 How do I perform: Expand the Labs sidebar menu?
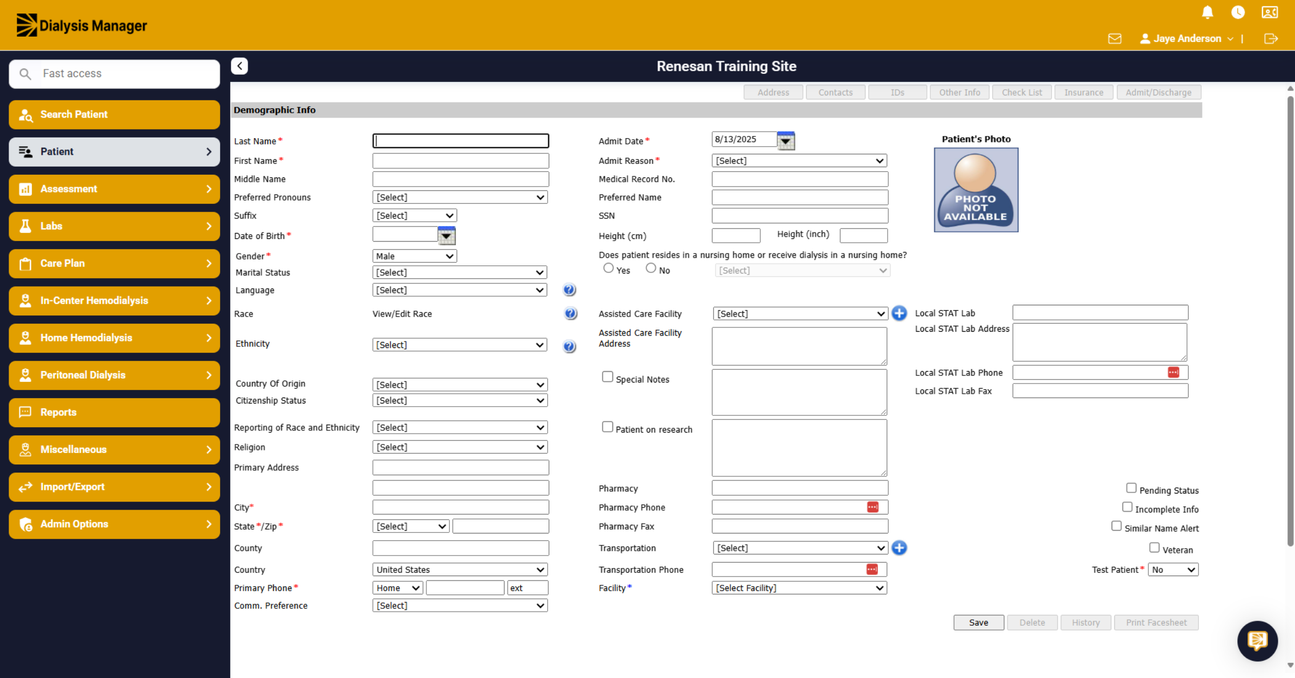(x=114, y=226)
